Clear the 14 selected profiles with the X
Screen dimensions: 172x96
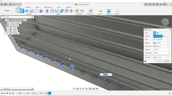point(164,36)
